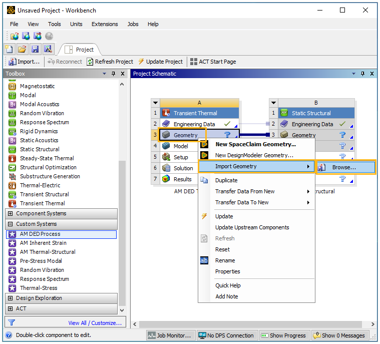380x344 pixels.
Task: Click the Results cell icon in system A
Action: tap(166, 179)
